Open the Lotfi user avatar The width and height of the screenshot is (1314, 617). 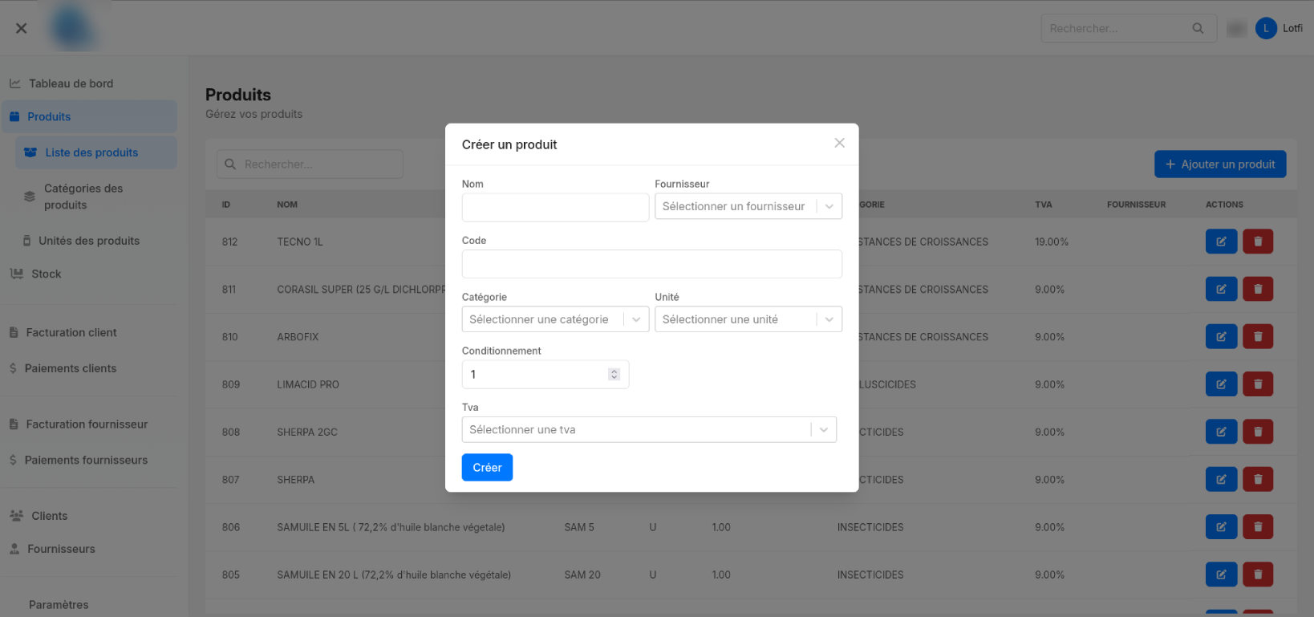(1266, 28)
